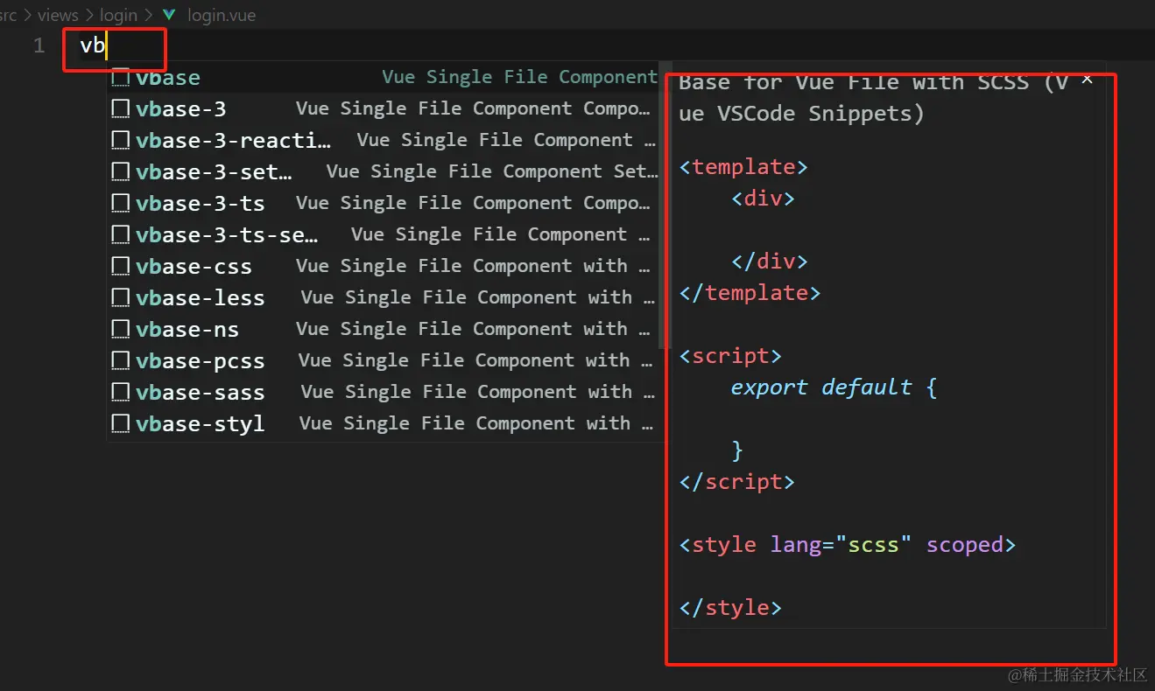Click the Vue file icon in breadcrumb
Viewport: 1155px width, 691px height.
coord(169,15)
